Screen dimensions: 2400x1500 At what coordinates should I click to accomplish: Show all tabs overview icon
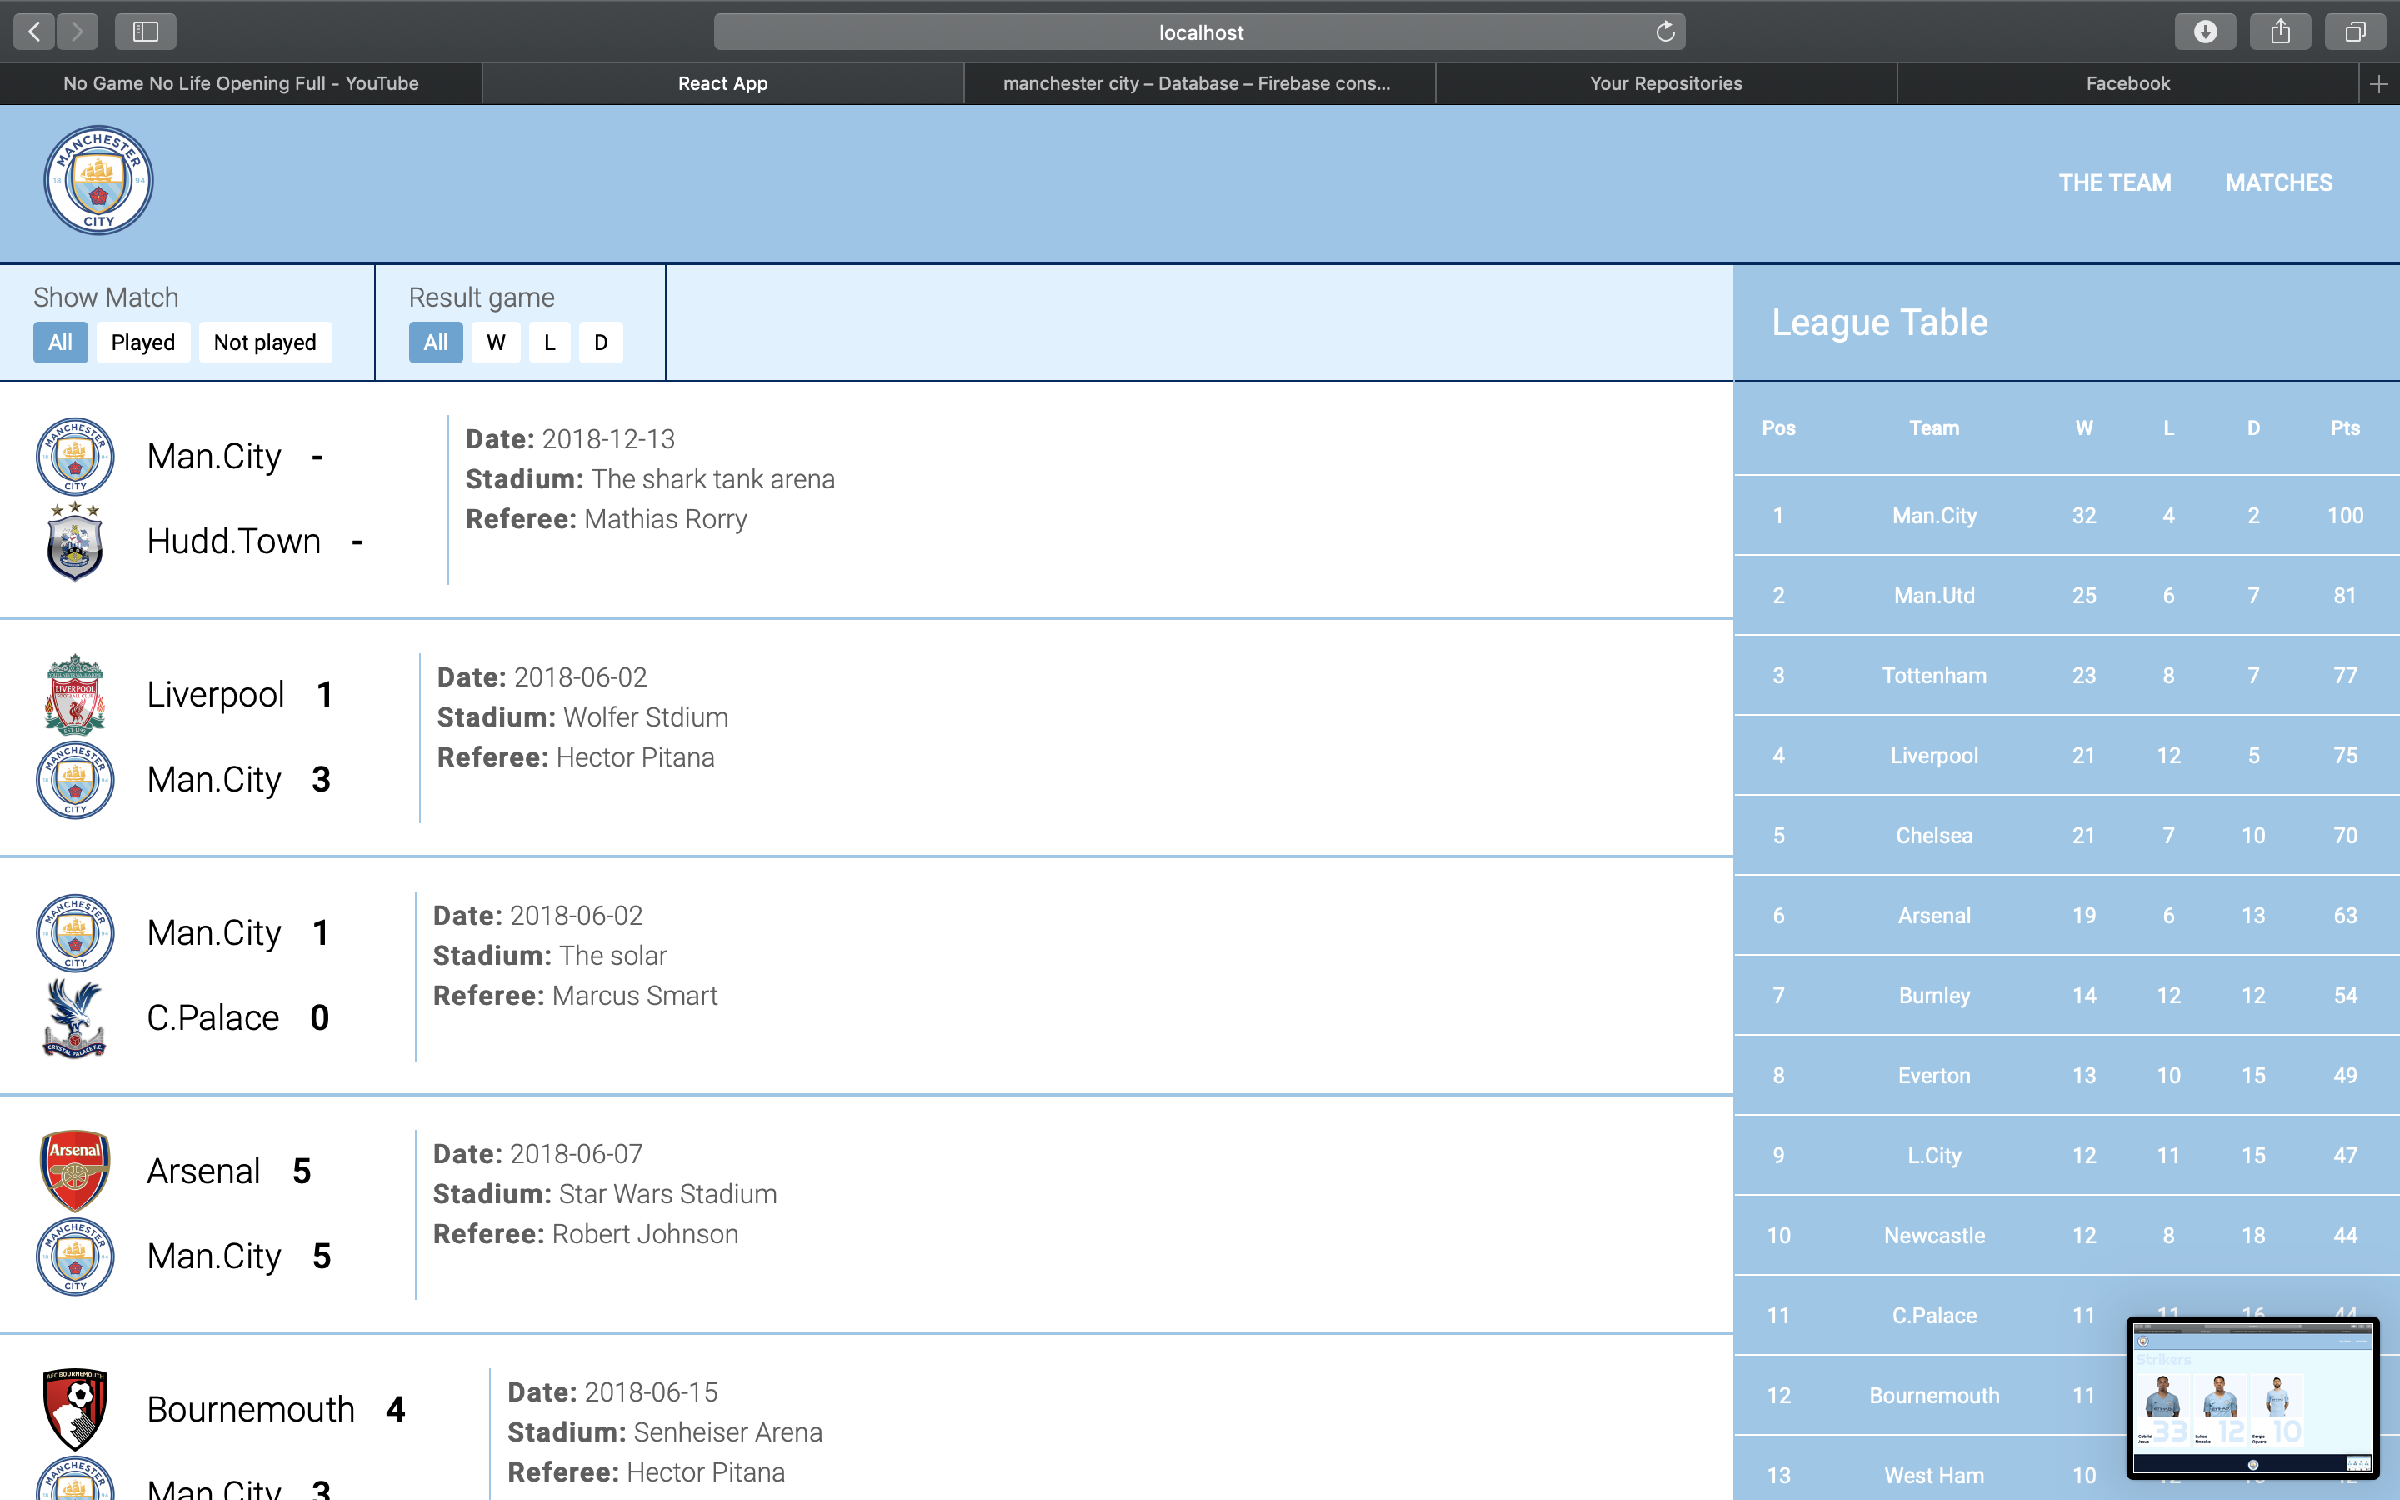click(x=2355, y=32)
